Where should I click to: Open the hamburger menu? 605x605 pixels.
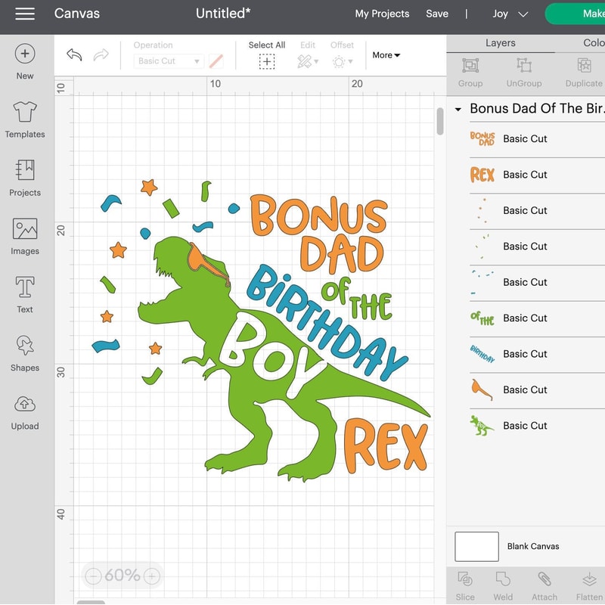click(25, 13)
